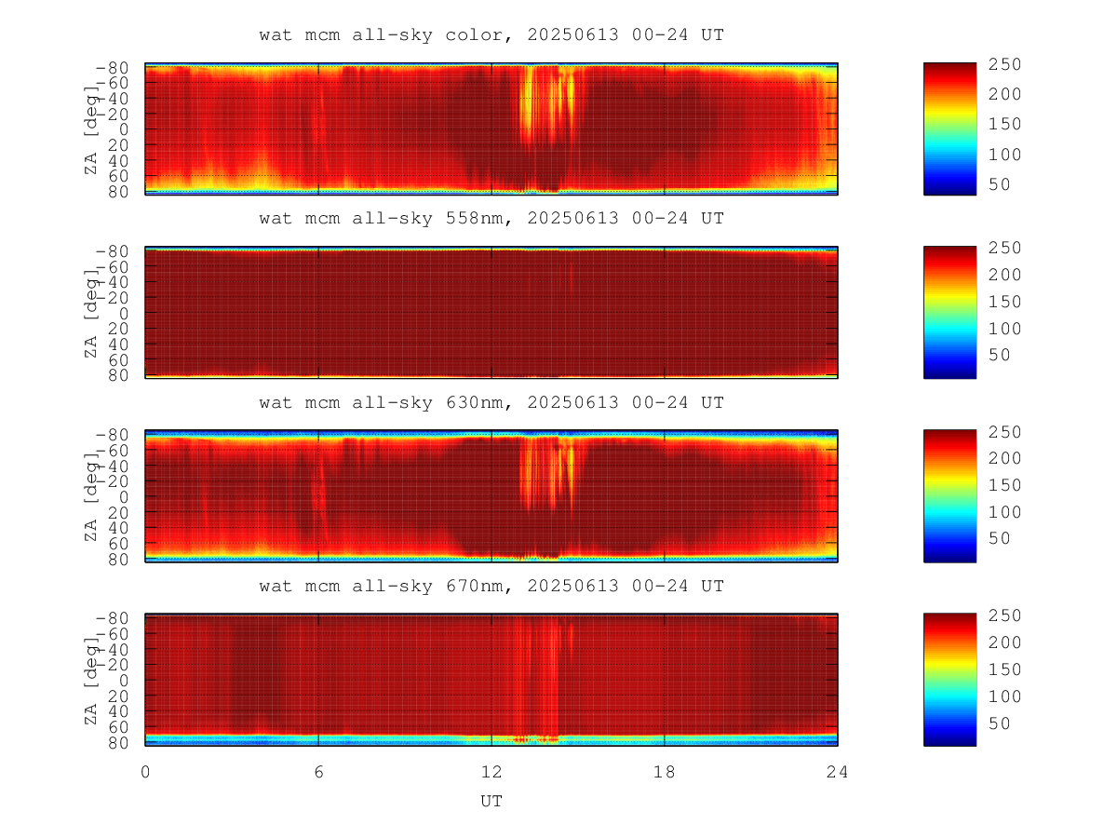Click the color bar beside the 670nm plot
Screen dimensions: 1117x838
(x=949, y=680)
